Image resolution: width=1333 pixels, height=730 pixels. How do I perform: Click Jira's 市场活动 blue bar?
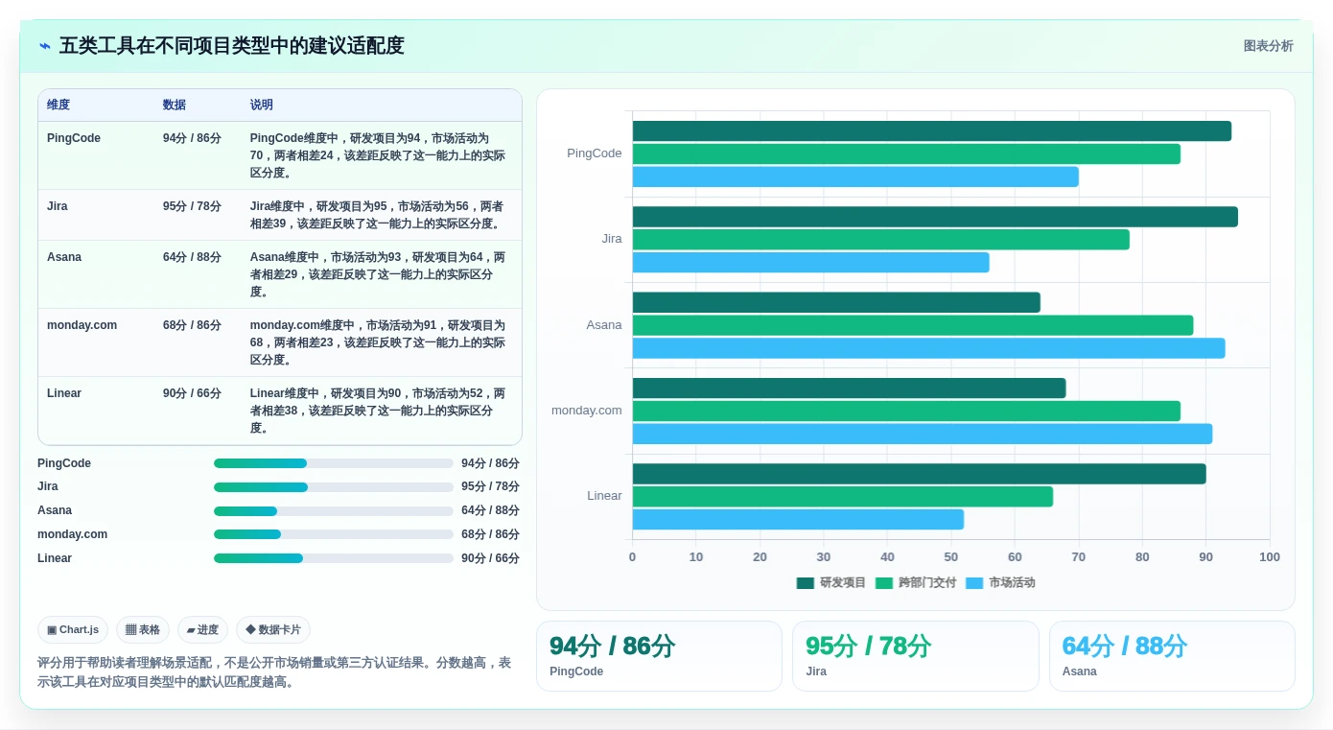811,263
